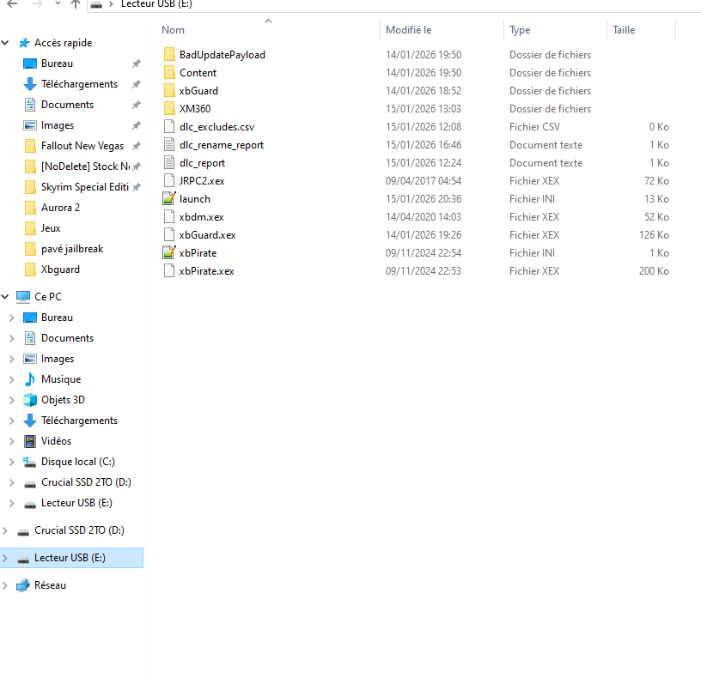
Task: Select the XM360 folder icon
Action: click(x=169, y=108)
